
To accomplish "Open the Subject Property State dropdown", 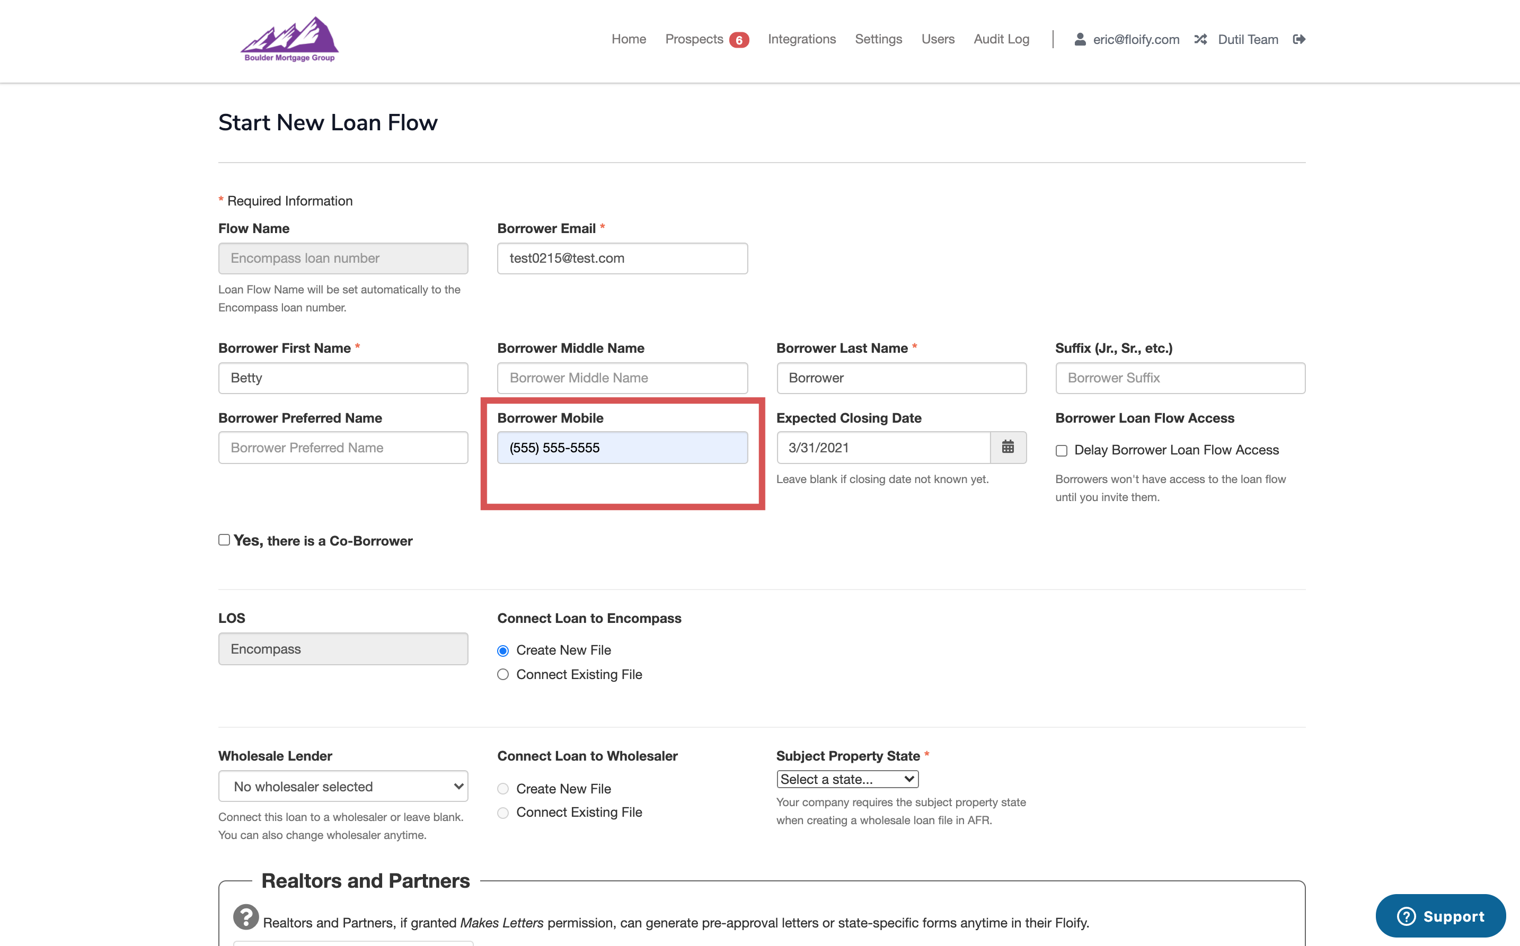I will [x=847, y=780].
